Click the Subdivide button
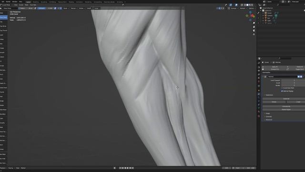 coord(286,99)
